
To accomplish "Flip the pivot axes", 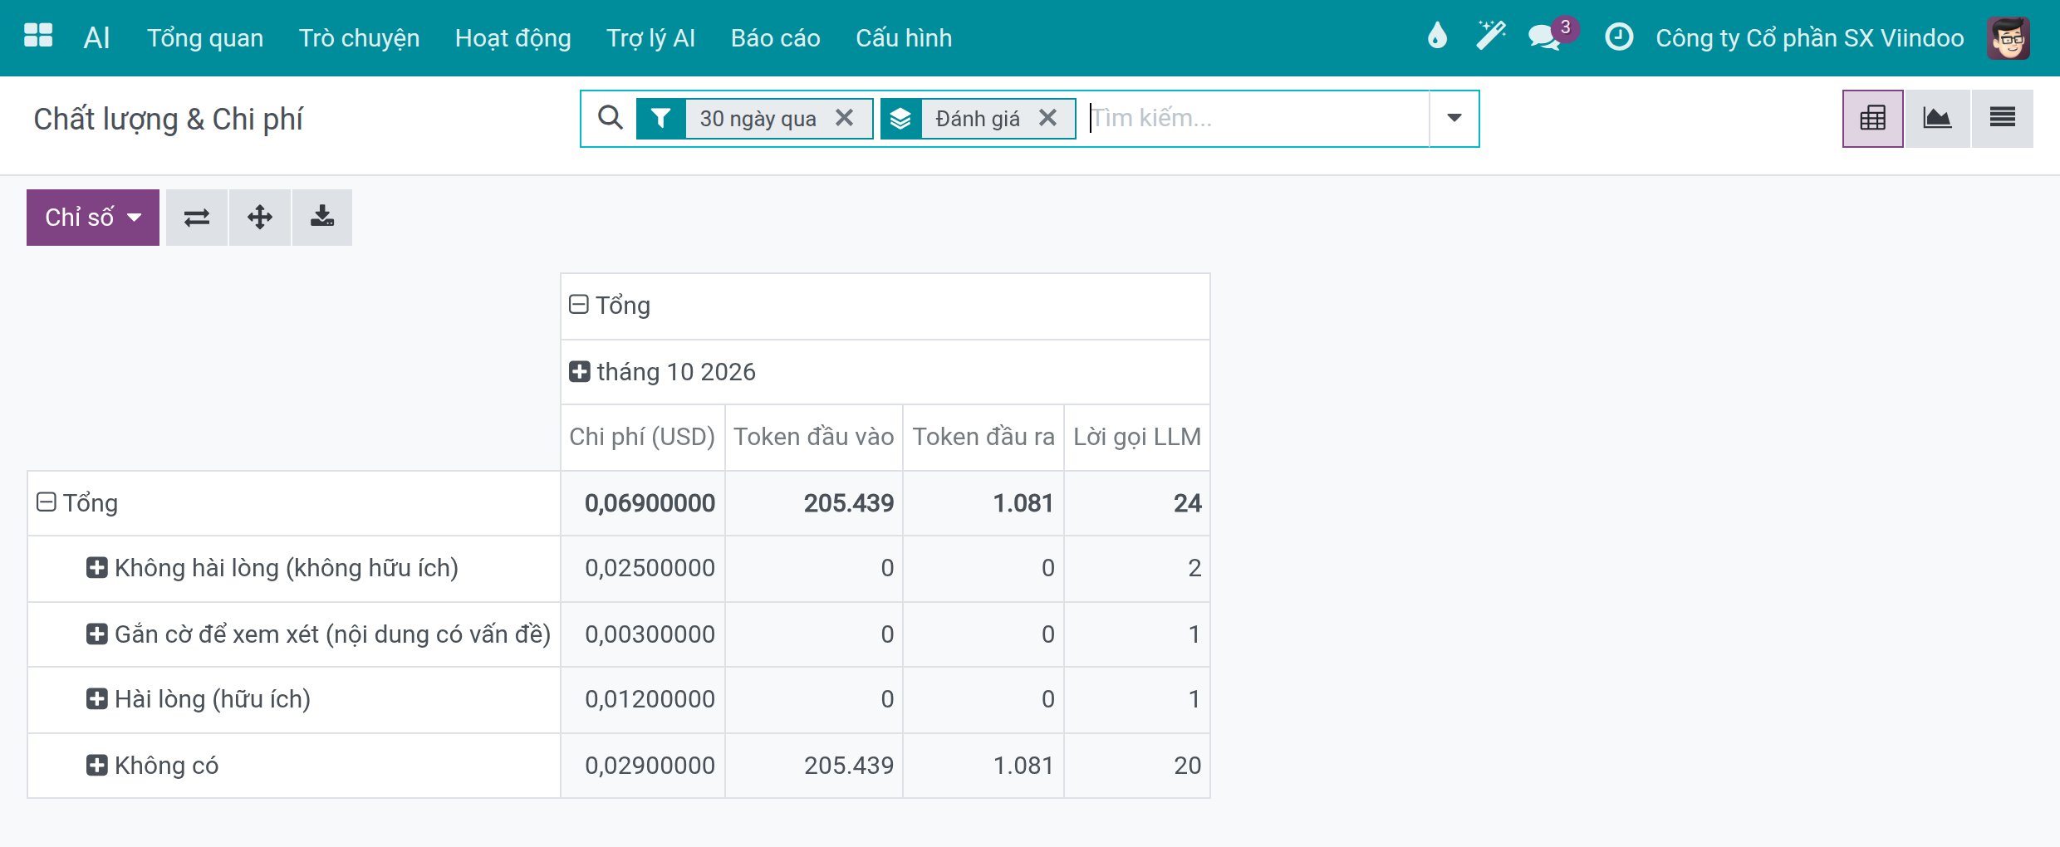I will coord(197,218).
